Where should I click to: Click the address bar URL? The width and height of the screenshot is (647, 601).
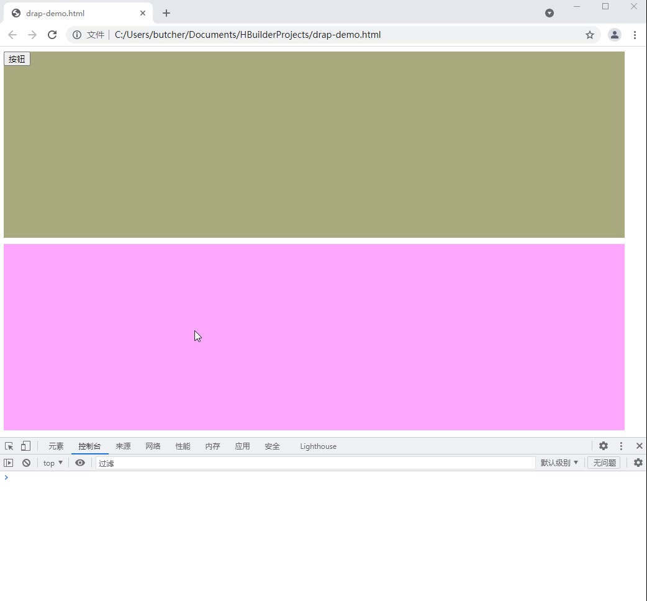click(x=248, y=35)
